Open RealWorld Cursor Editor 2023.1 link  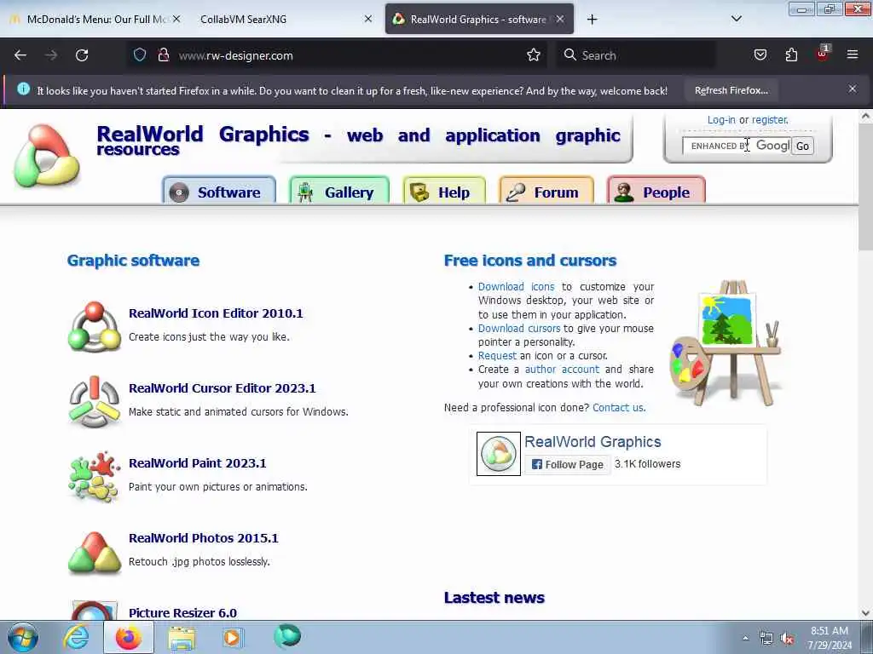[223, 388]
